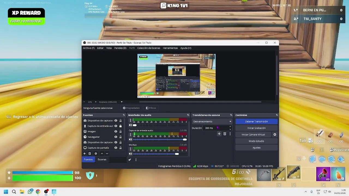The height and width of the screenshot is (196, 349).
Task: Click the Propiedades button
Action: pos(131,108)
